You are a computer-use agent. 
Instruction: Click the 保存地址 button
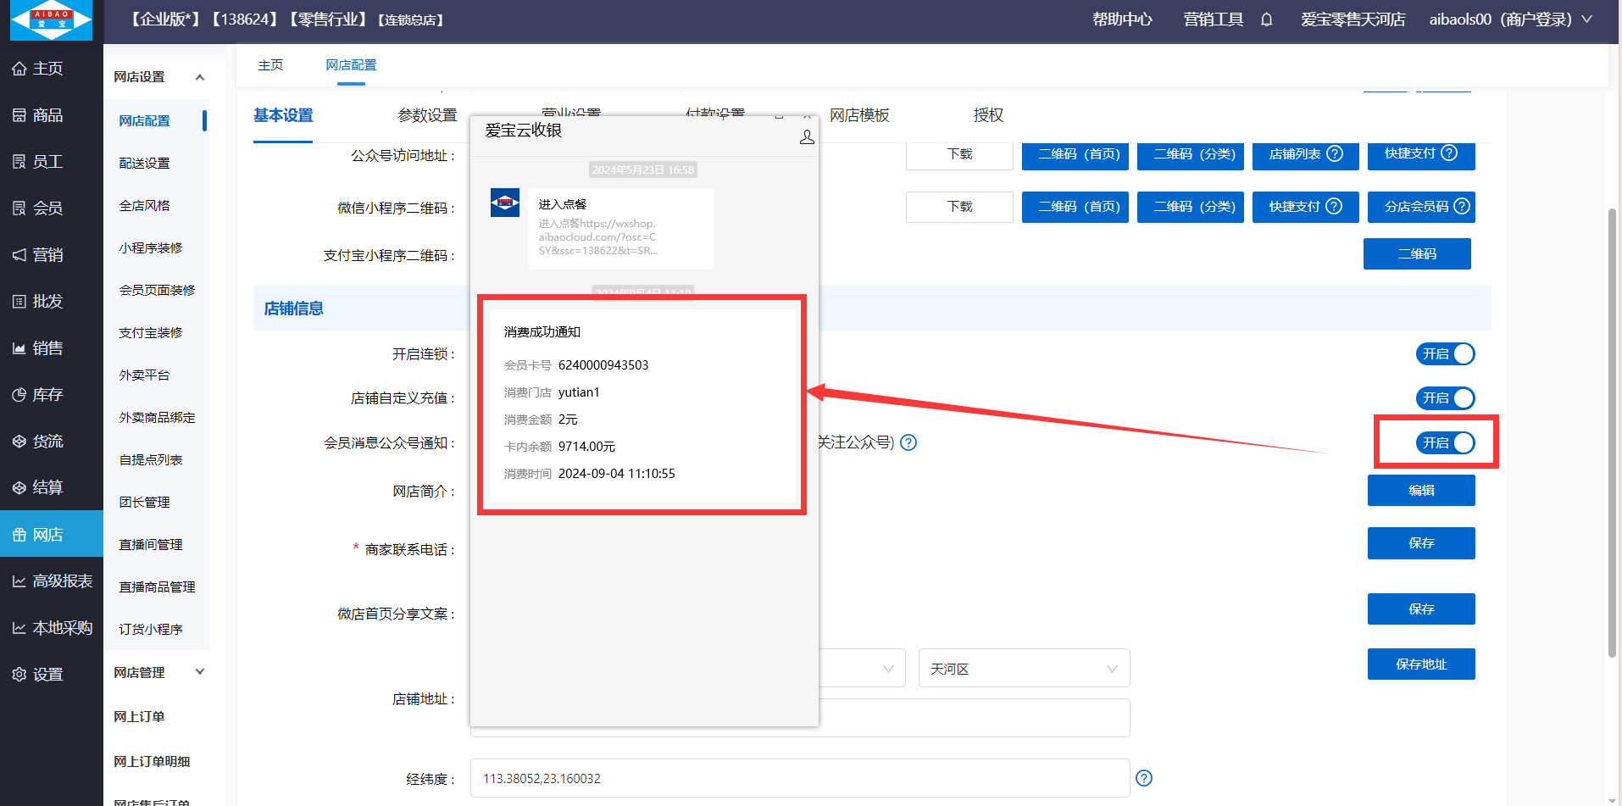pyautogui.click(x=1420, y=664)
